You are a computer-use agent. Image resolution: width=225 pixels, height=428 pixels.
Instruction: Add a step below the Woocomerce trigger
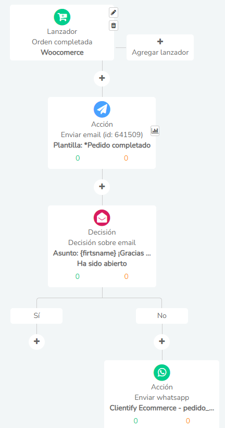[x=102, y=78]
